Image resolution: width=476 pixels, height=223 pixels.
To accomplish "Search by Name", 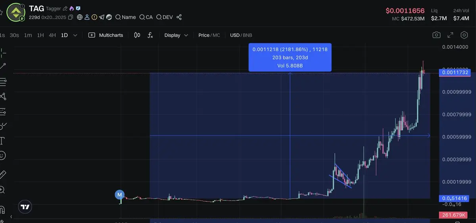I will (x=125, y=17).
